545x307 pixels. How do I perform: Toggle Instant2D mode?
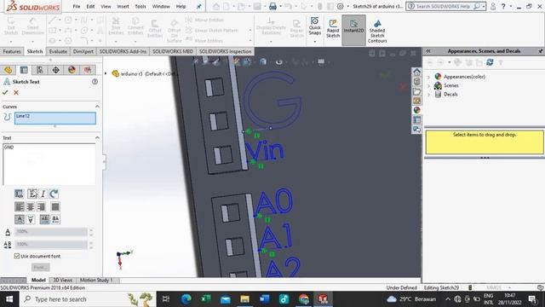point(353,30)
